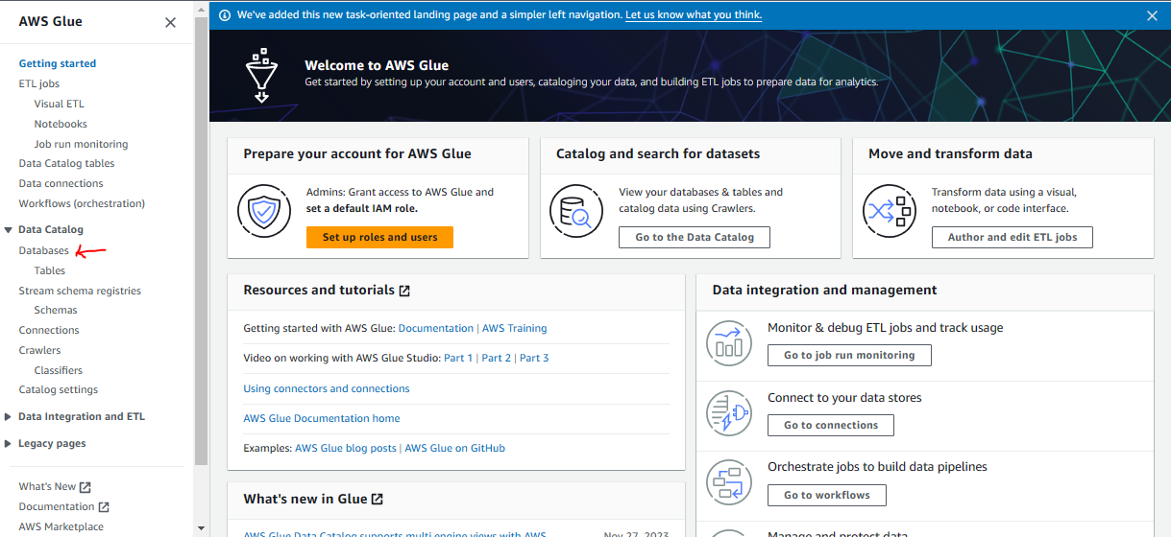Screen dimensions: 1171x537
Task: Click the database search catalog icon
Action: click(575, 209)
